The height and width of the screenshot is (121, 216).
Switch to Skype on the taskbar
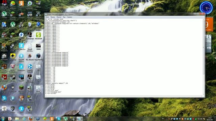point(59,119)
